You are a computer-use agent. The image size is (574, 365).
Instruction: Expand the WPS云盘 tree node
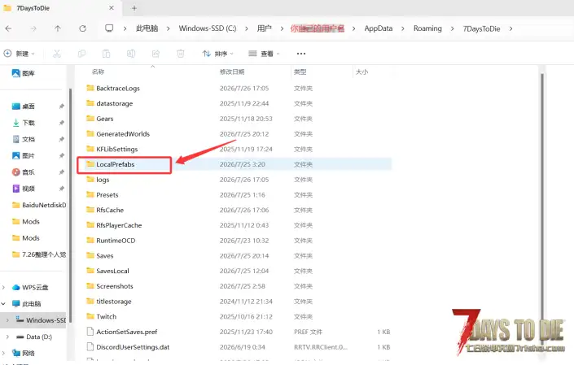point(4,288)
